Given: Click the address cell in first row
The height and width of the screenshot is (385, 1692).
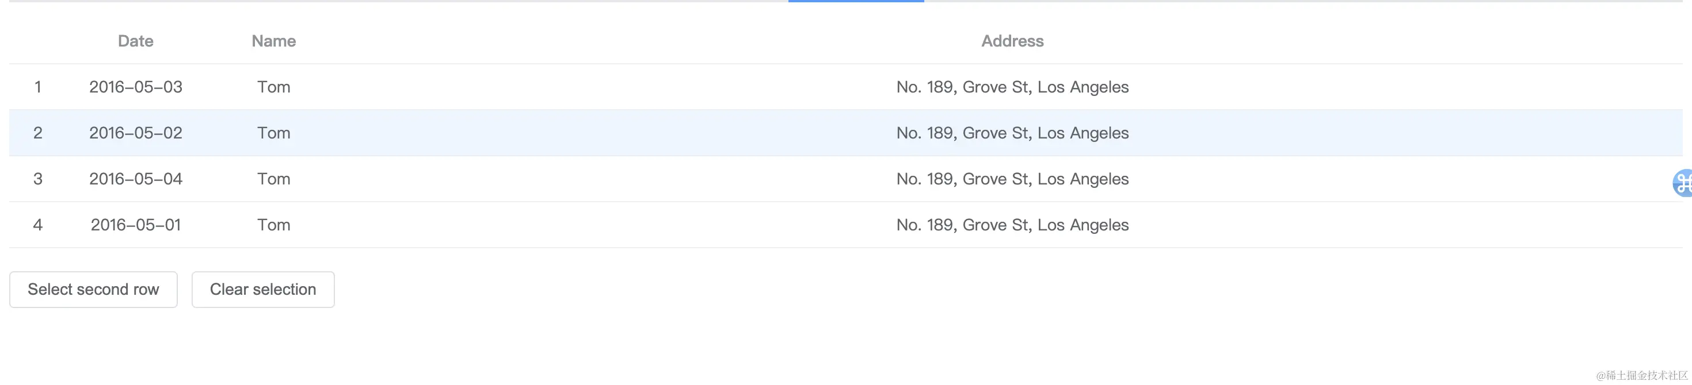Looking at the screenshot, I should coord(1012,87).
